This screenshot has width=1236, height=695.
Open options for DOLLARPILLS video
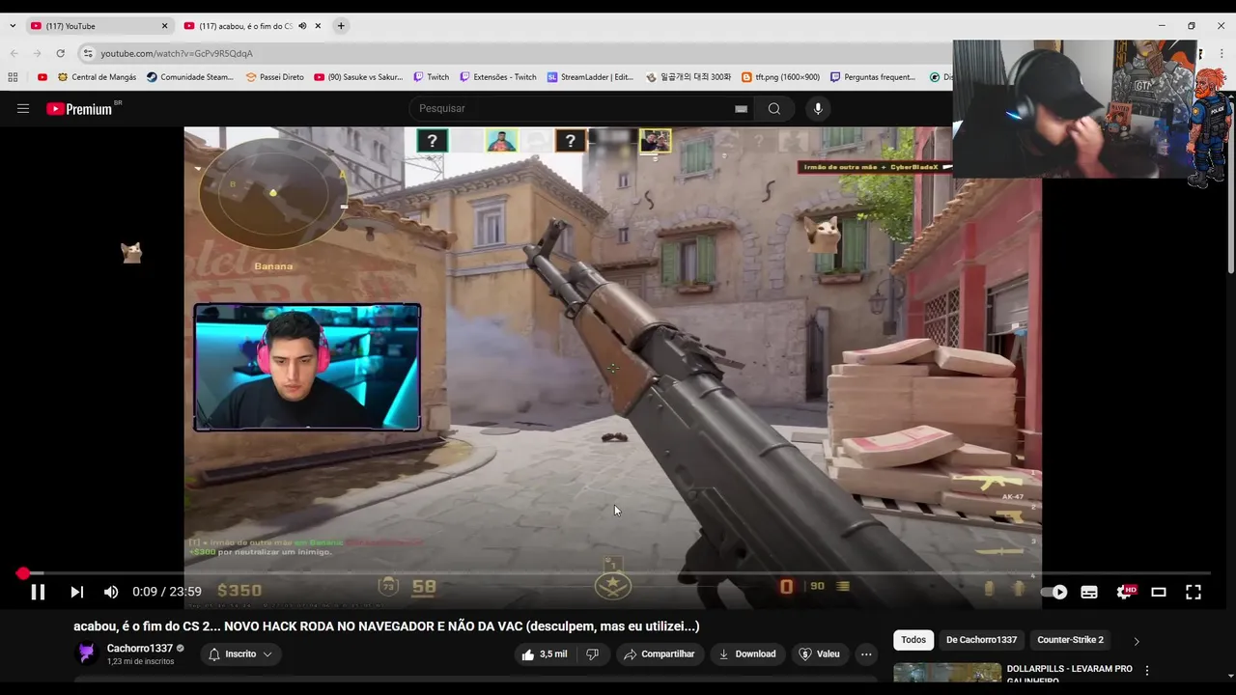(x=1147, y=670)
